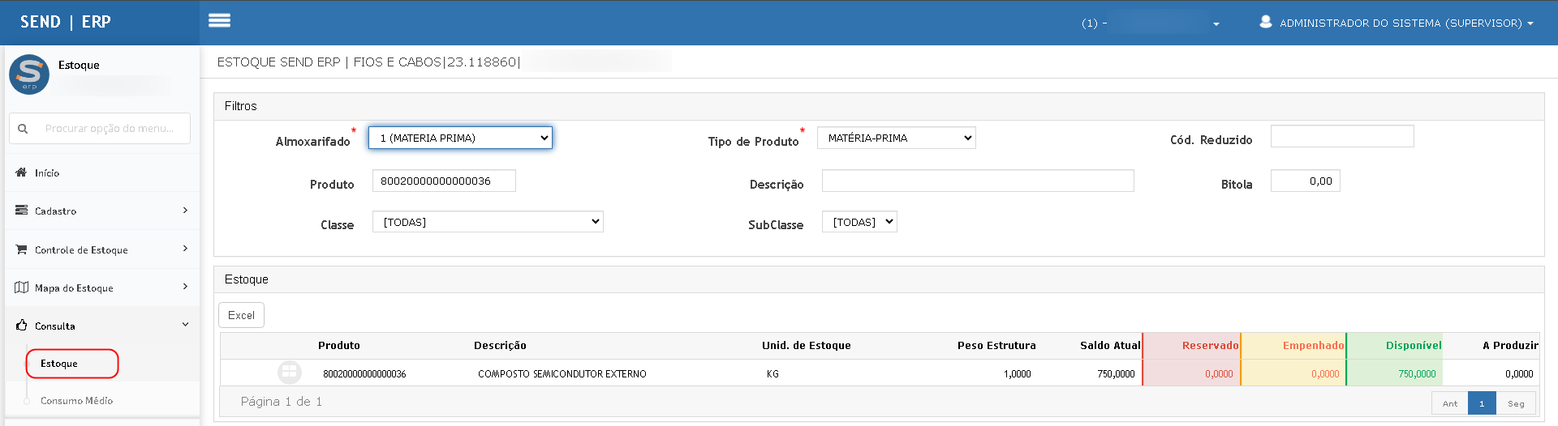Click the administrator user avatar icon
Screen dimensions: 1558x426
[1265, 22]
